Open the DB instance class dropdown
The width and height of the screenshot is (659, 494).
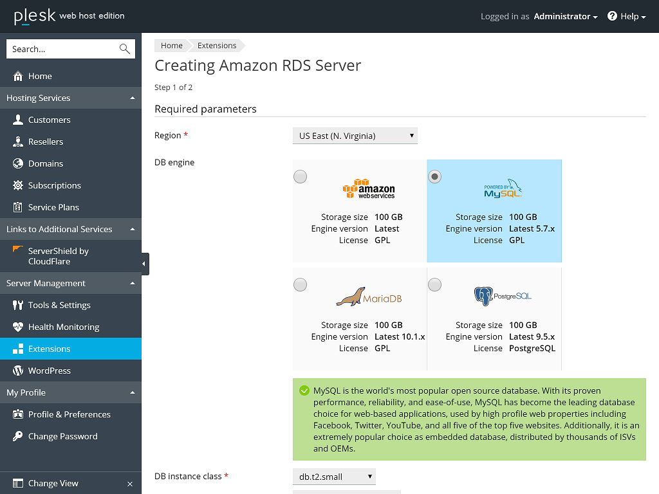[x=334, y=476]
